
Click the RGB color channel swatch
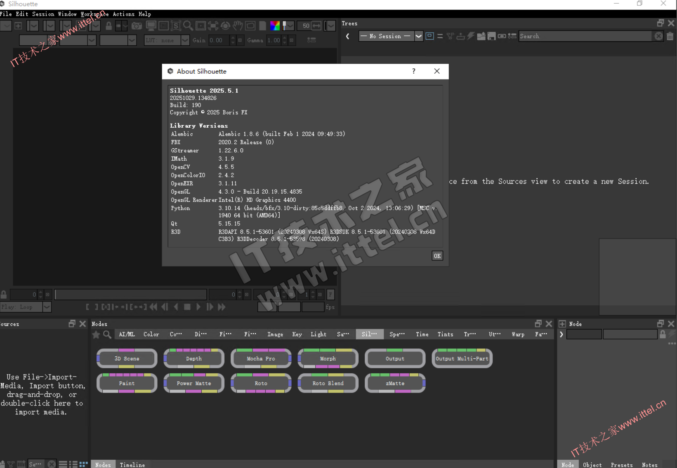coord(275,26)
